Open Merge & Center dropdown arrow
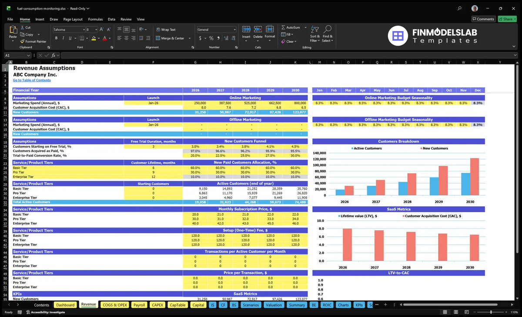 (x=189, y=38)
